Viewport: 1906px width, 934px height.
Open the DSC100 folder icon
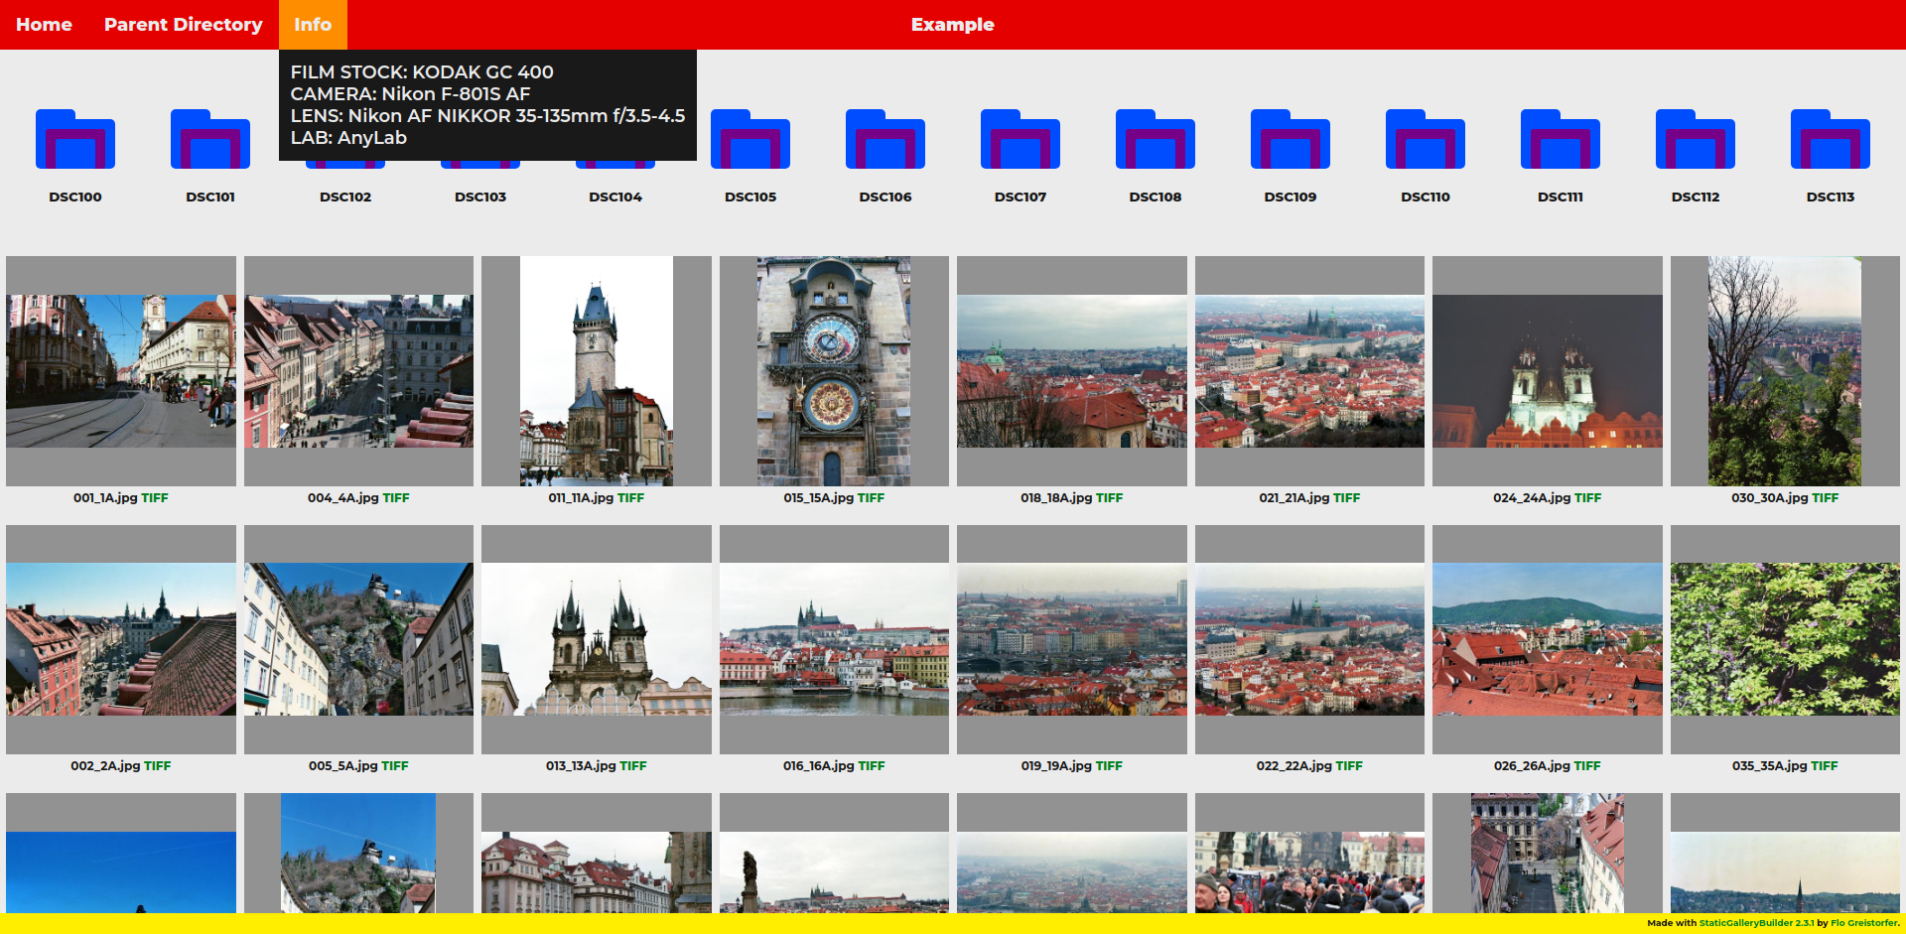[x=75, y=140]
